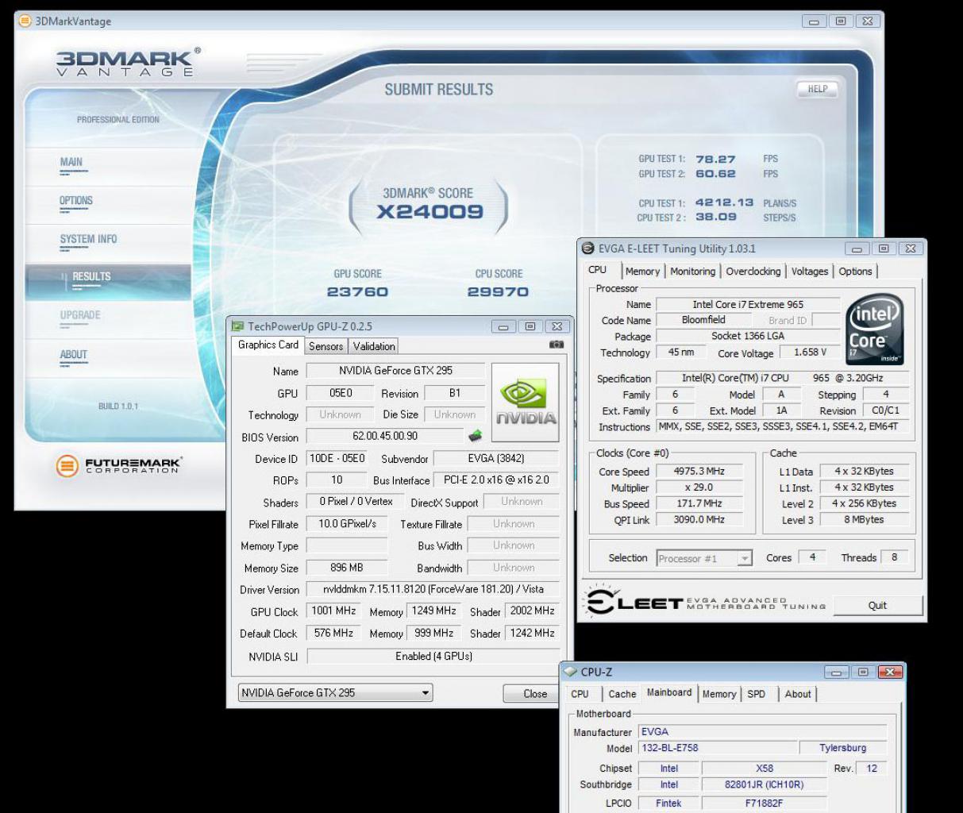This screenshot has width=963, height=813.
Task: Select Mainboard tab in CPU-Z
Action: pos(669,692)
